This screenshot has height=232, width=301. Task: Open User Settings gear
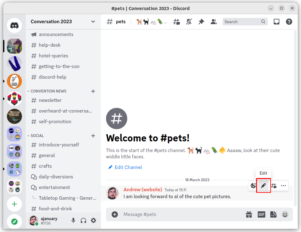(93, 220)
